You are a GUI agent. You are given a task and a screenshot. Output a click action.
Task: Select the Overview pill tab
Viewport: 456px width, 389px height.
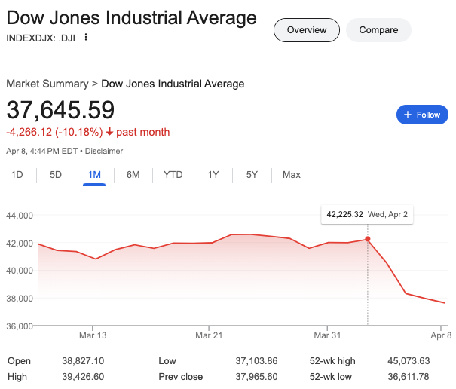pos(307,30)
